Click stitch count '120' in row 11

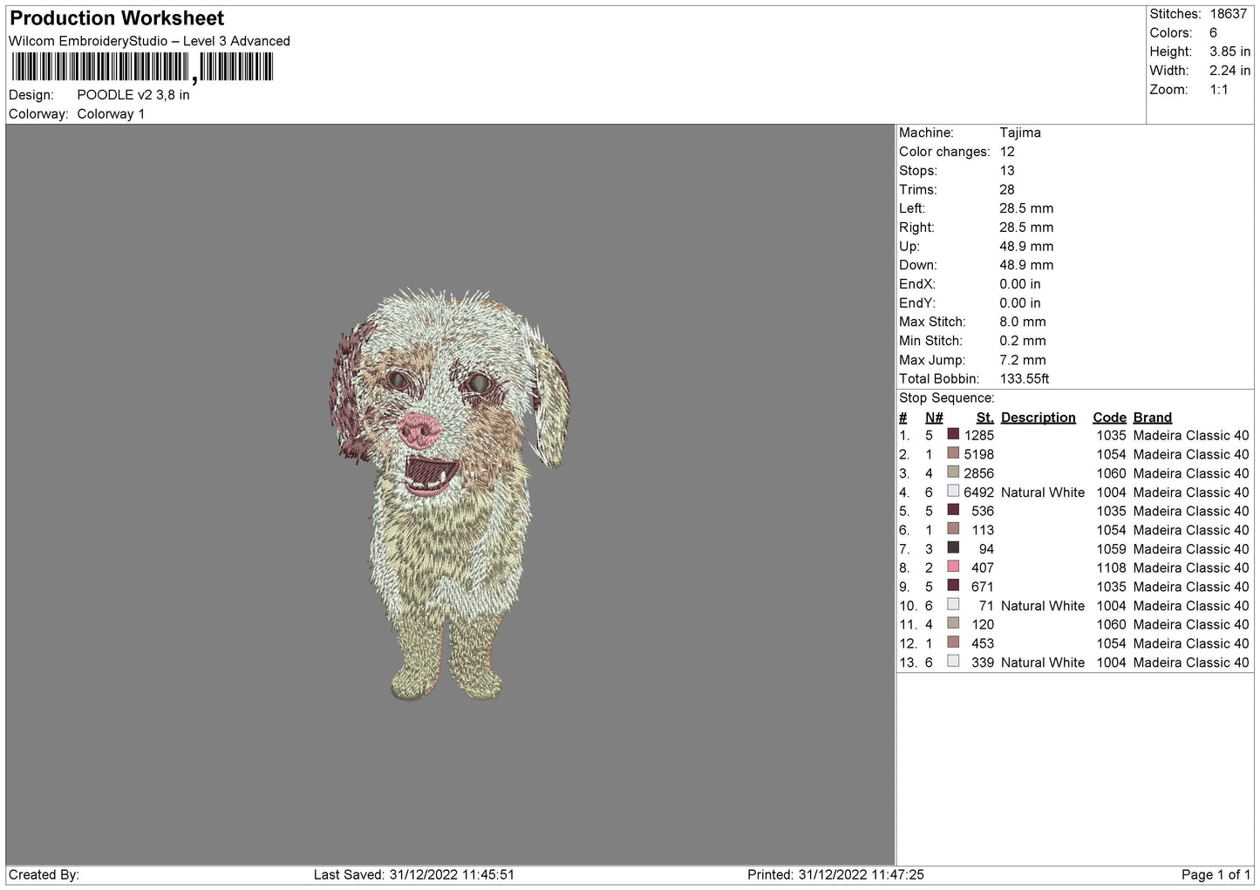(983, 624)
